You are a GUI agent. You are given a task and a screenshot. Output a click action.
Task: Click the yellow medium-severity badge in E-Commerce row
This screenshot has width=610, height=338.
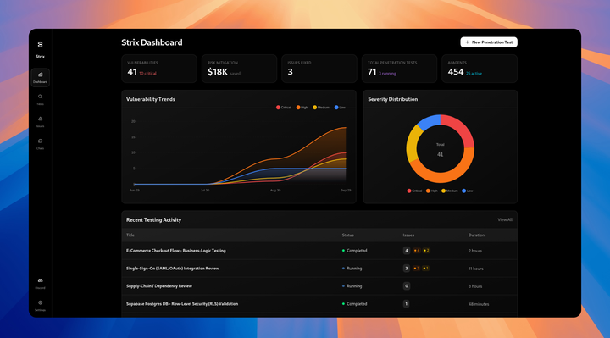pyautogui.click(x=426, y=251)
